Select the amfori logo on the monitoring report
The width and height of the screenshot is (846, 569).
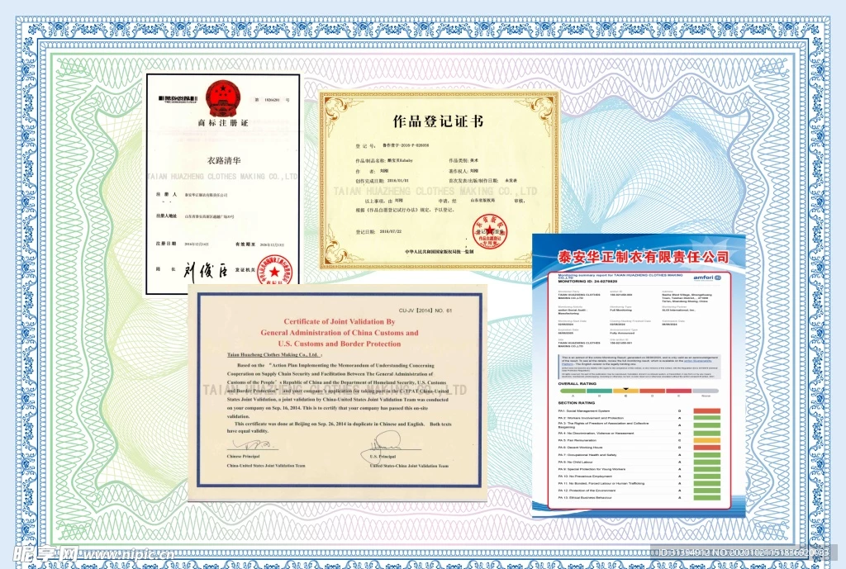point(709,278)
